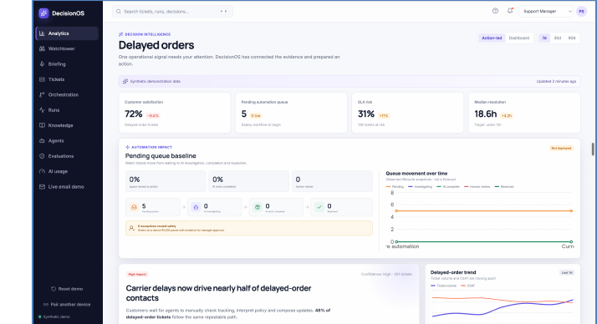Viewport: 597px width, 324px height.
Task: Click the PS user avatar
Action: (x=581, y=12)
